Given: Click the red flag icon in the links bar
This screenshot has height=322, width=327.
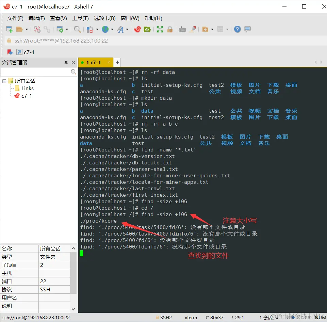Looking at the screenshot, I should (10, 52).
